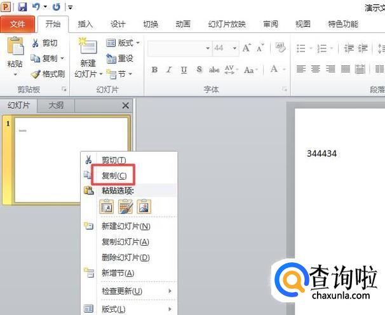Open the 剪贴板 dialog launcher
The height and width of the screenshot is (315, 385).
(64, 89)
